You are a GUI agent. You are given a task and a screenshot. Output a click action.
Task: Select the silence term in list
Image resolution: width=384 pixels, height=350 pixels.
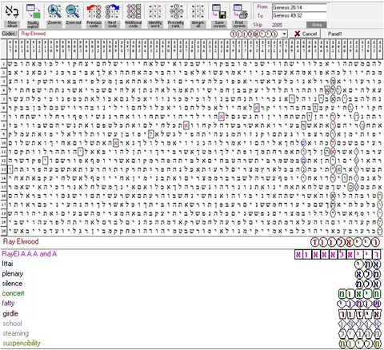coord(12,284)
